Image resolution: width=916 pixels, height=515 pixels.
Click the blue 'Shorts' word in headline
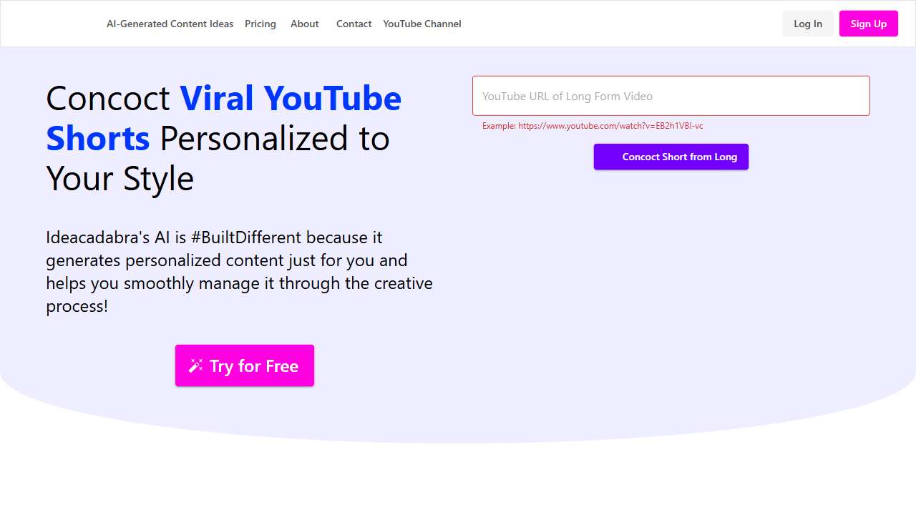(98, 138)
